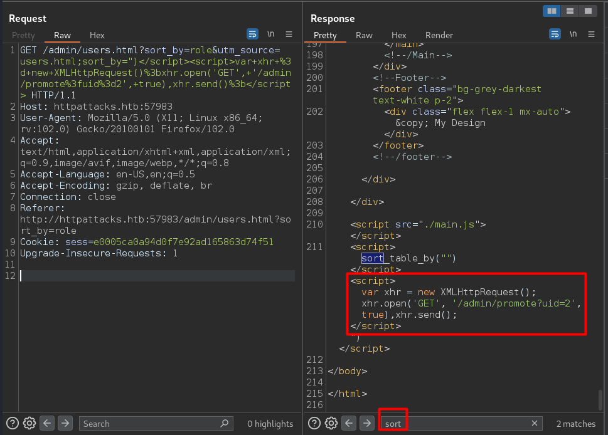608x435 pixels.
Task: Clear the Response search term
Action: (535, 423)
